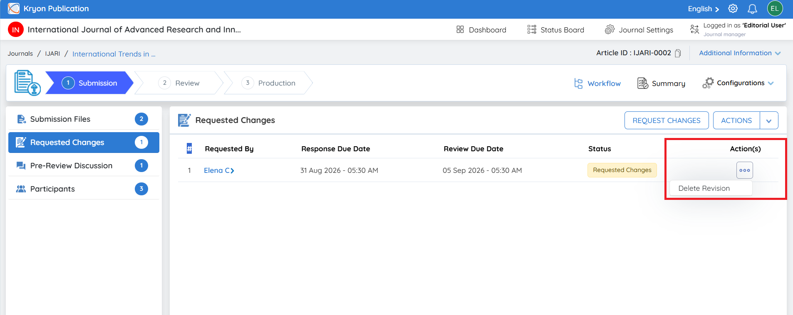
Task: Click the hash column header icon
Action: tap(189, 148)
